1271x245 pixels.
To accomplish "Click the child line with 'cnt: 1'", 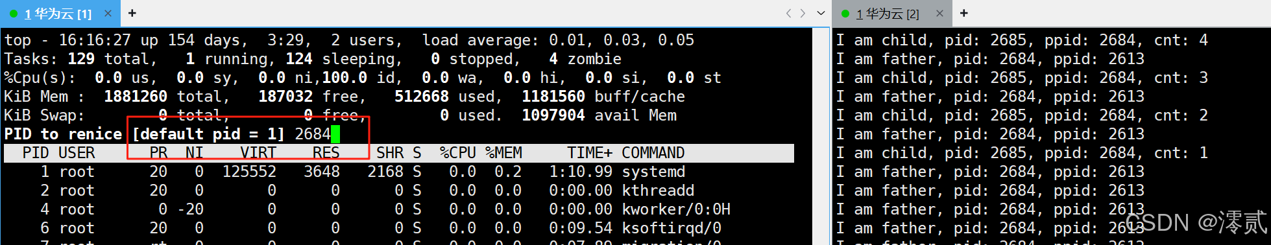I will click(1022, 153).
